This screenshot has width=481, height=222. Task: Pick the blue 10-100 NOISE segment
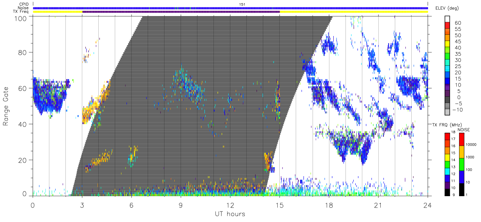462,177
